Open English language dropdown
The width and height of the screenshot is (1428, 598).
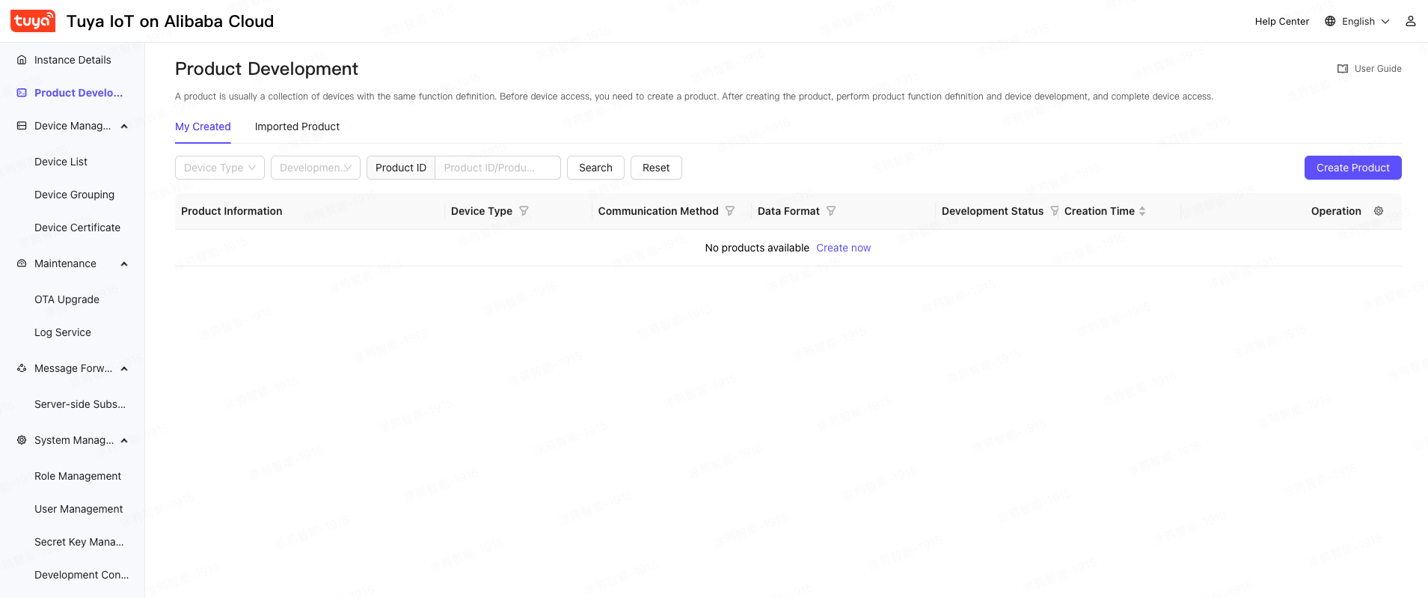[x=1366, y=21]
